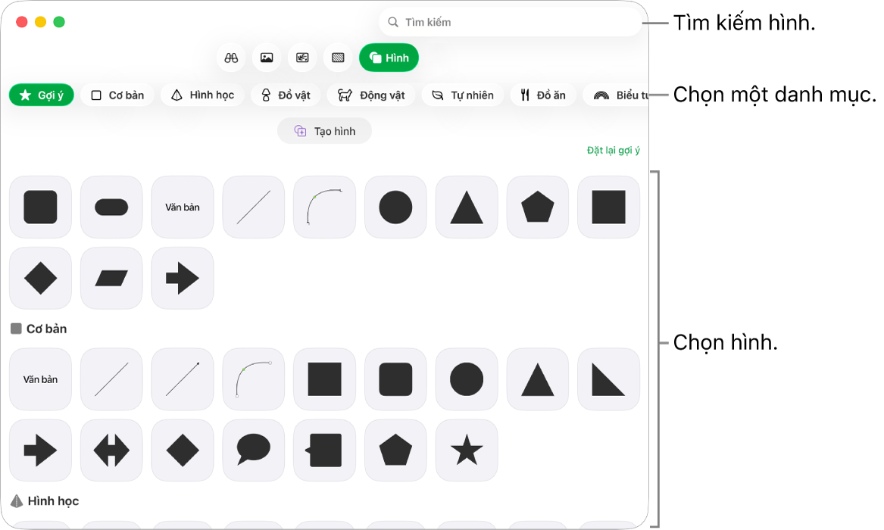Choose the double-headed arrow shape
Image resolution: width=884 pixels, height=530 pixels.
pos(111,450)
